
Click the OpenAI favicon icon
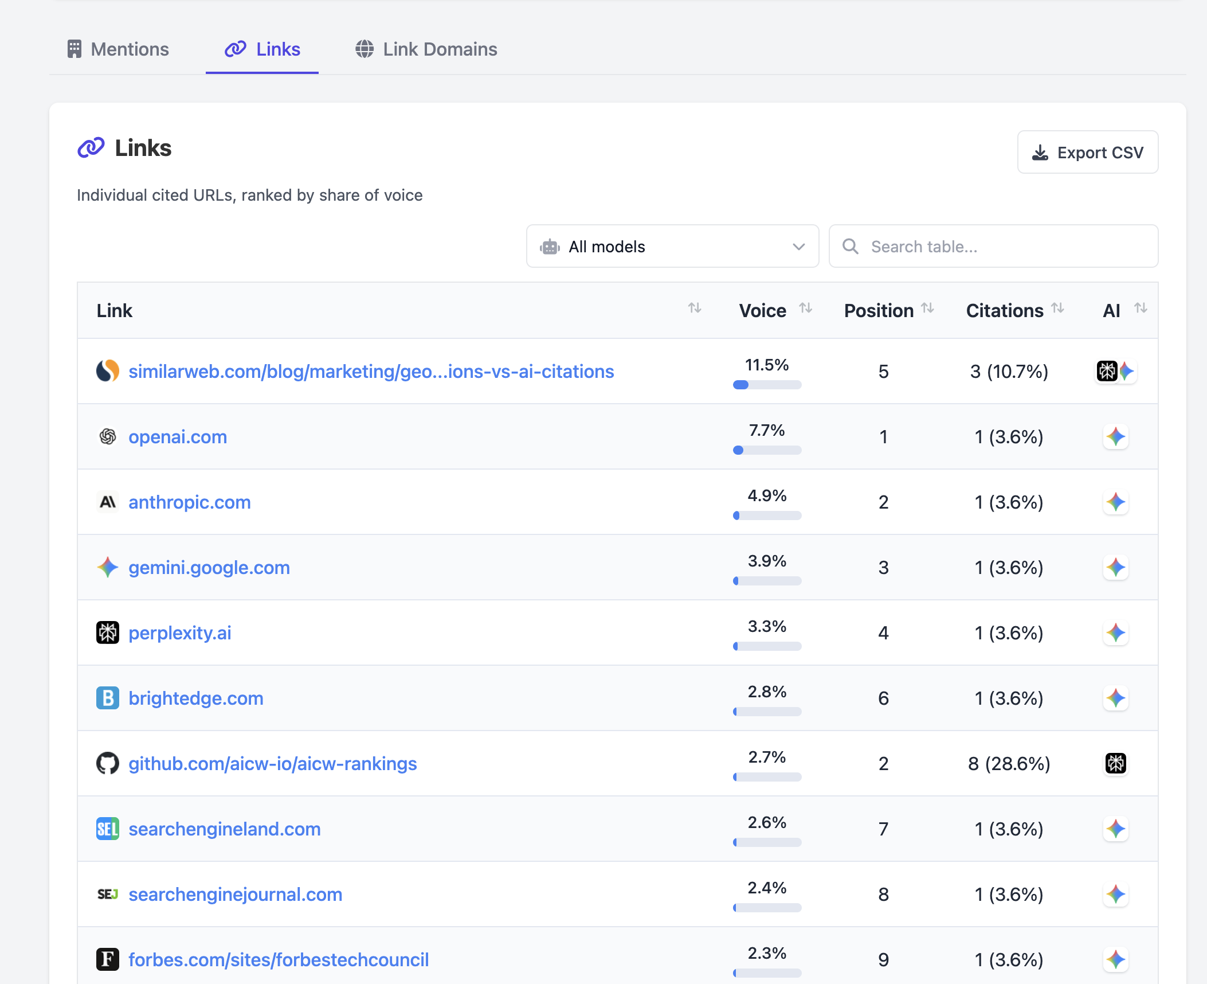coord(108,436)
